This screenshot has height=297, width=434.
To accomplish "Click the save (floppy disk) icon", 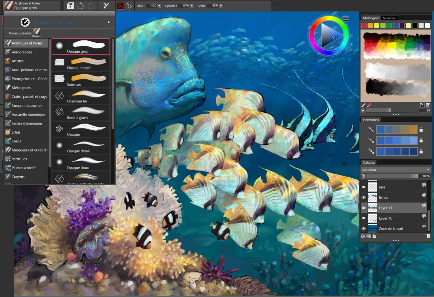I will 70,6.
